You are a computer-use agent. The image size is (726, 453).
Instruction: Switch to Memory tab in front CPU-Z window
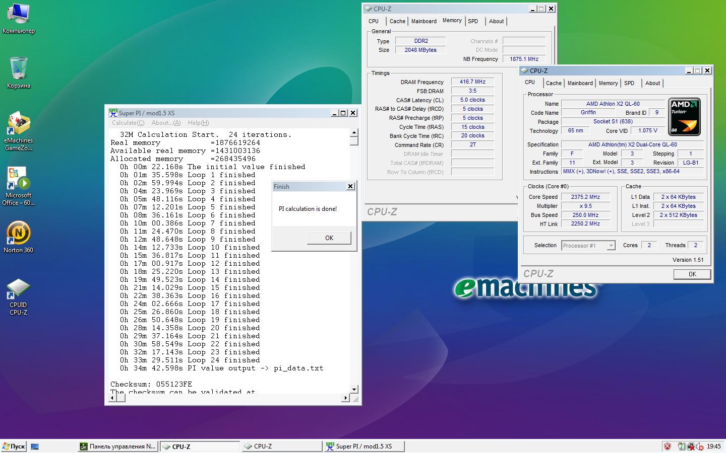tap(608, 84)
